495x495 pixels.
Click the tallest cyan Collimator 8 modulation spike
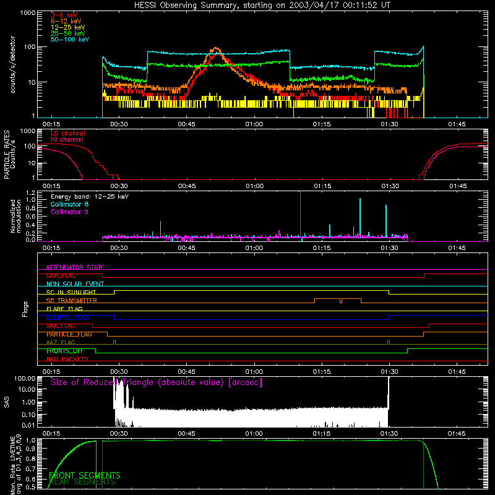[x=360, y=217]
